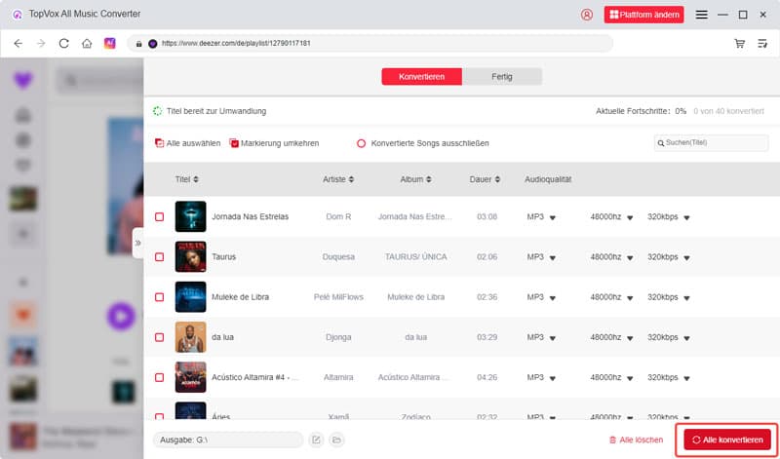Open Jornada Nas Estrelas album cover
Image resolution: width=780 pixels, height=459 pixels.
click(190, 216)
